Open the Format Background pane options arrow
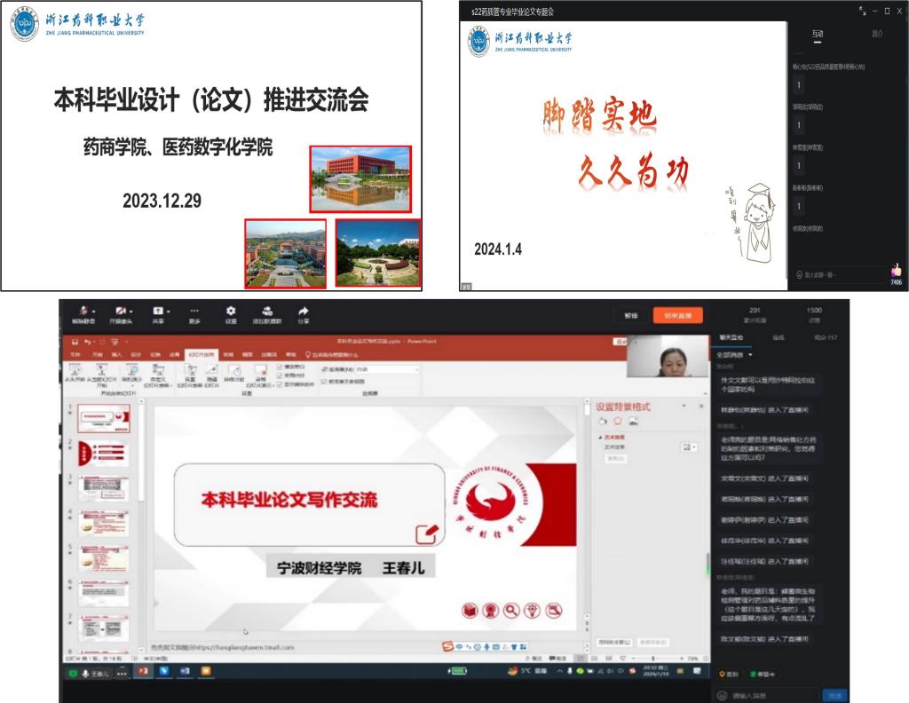The image size is (909, 703). click(x=684, y=407)
